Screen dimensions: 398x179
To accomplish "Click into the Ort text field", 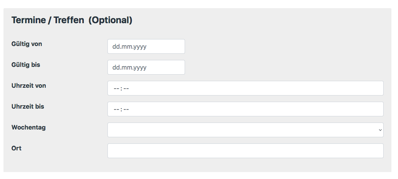I will [245, 151].
